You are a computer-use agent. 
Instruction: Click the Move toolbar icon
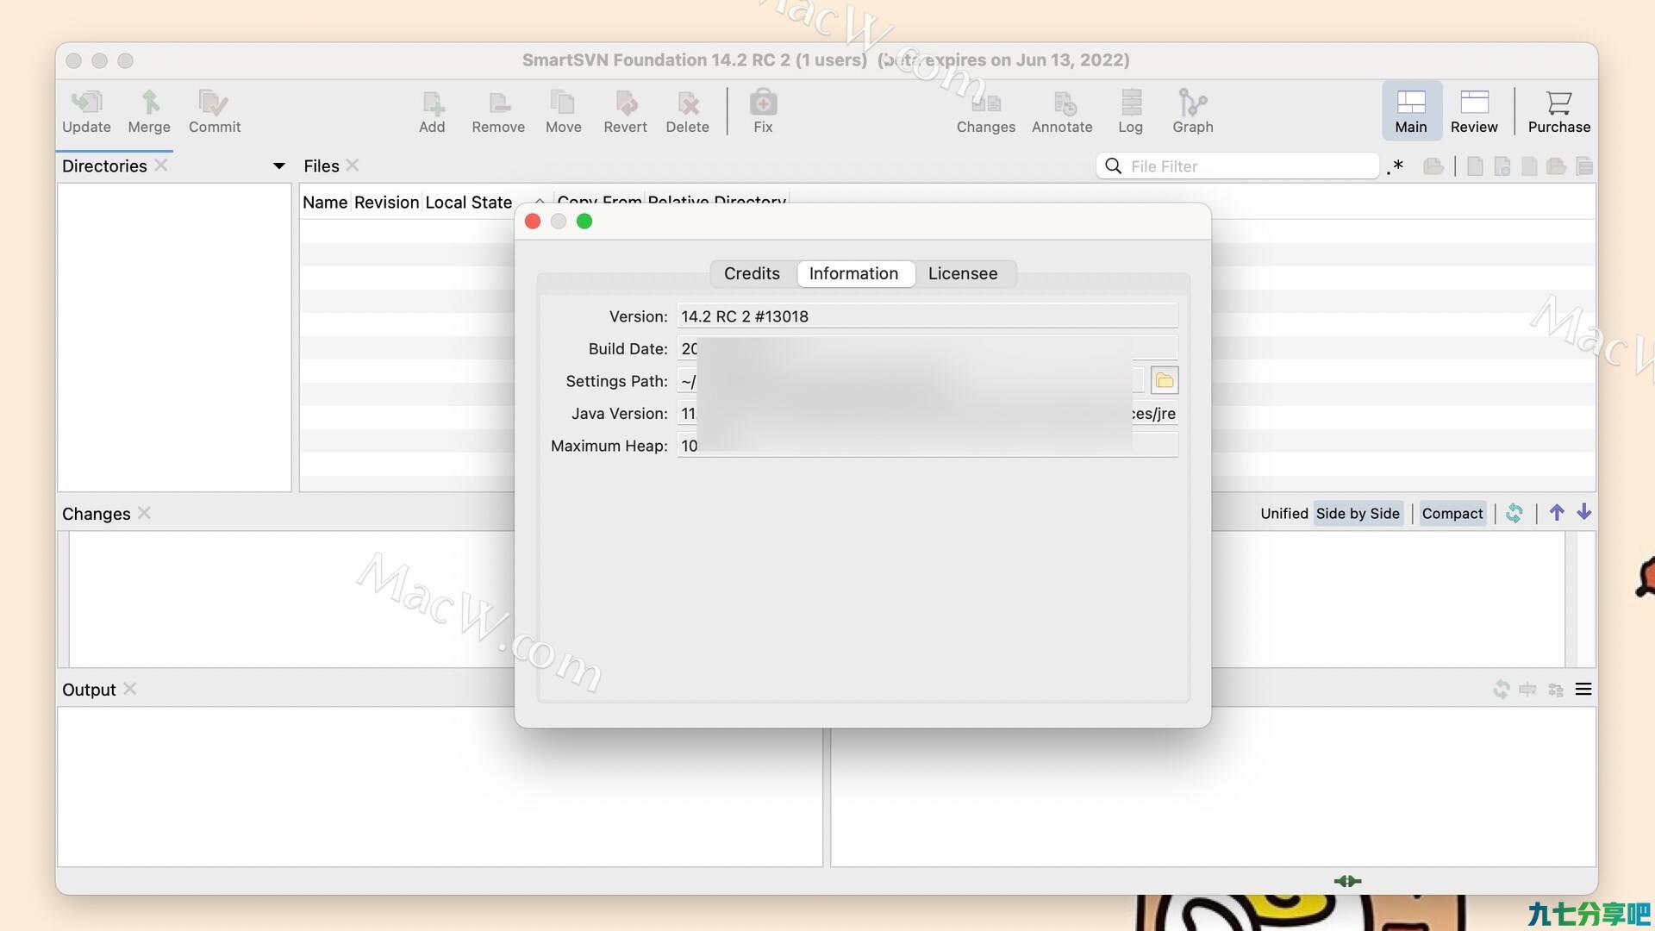[x=563, y=112]
